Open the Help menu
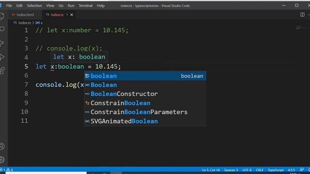 [x=101, y=6]
